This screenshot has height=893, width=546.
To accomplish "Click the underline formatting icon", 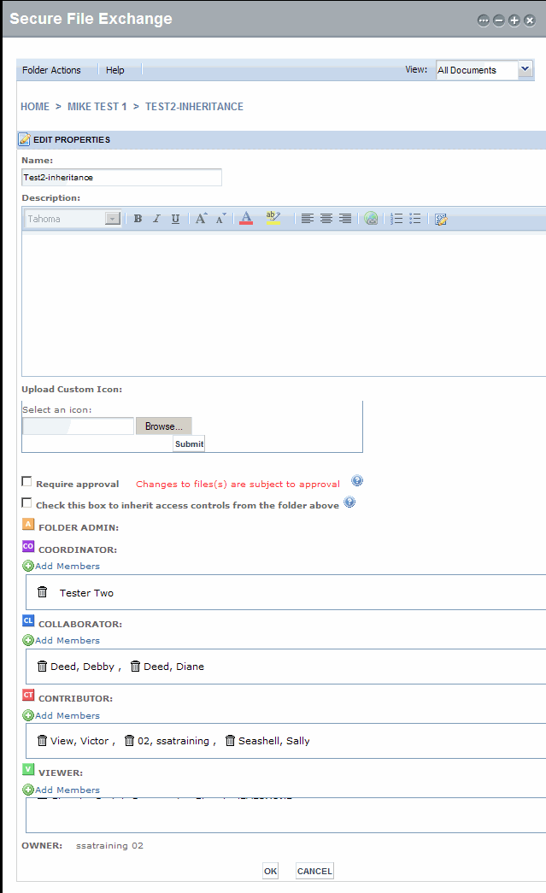I will [175, 219].
